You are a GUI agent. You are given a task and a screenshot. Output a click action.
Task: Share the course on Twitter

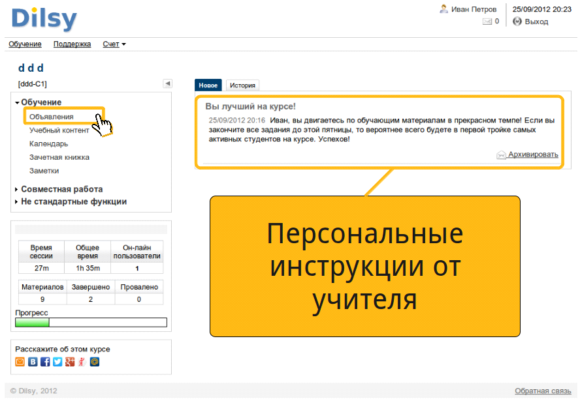[57, 362]
